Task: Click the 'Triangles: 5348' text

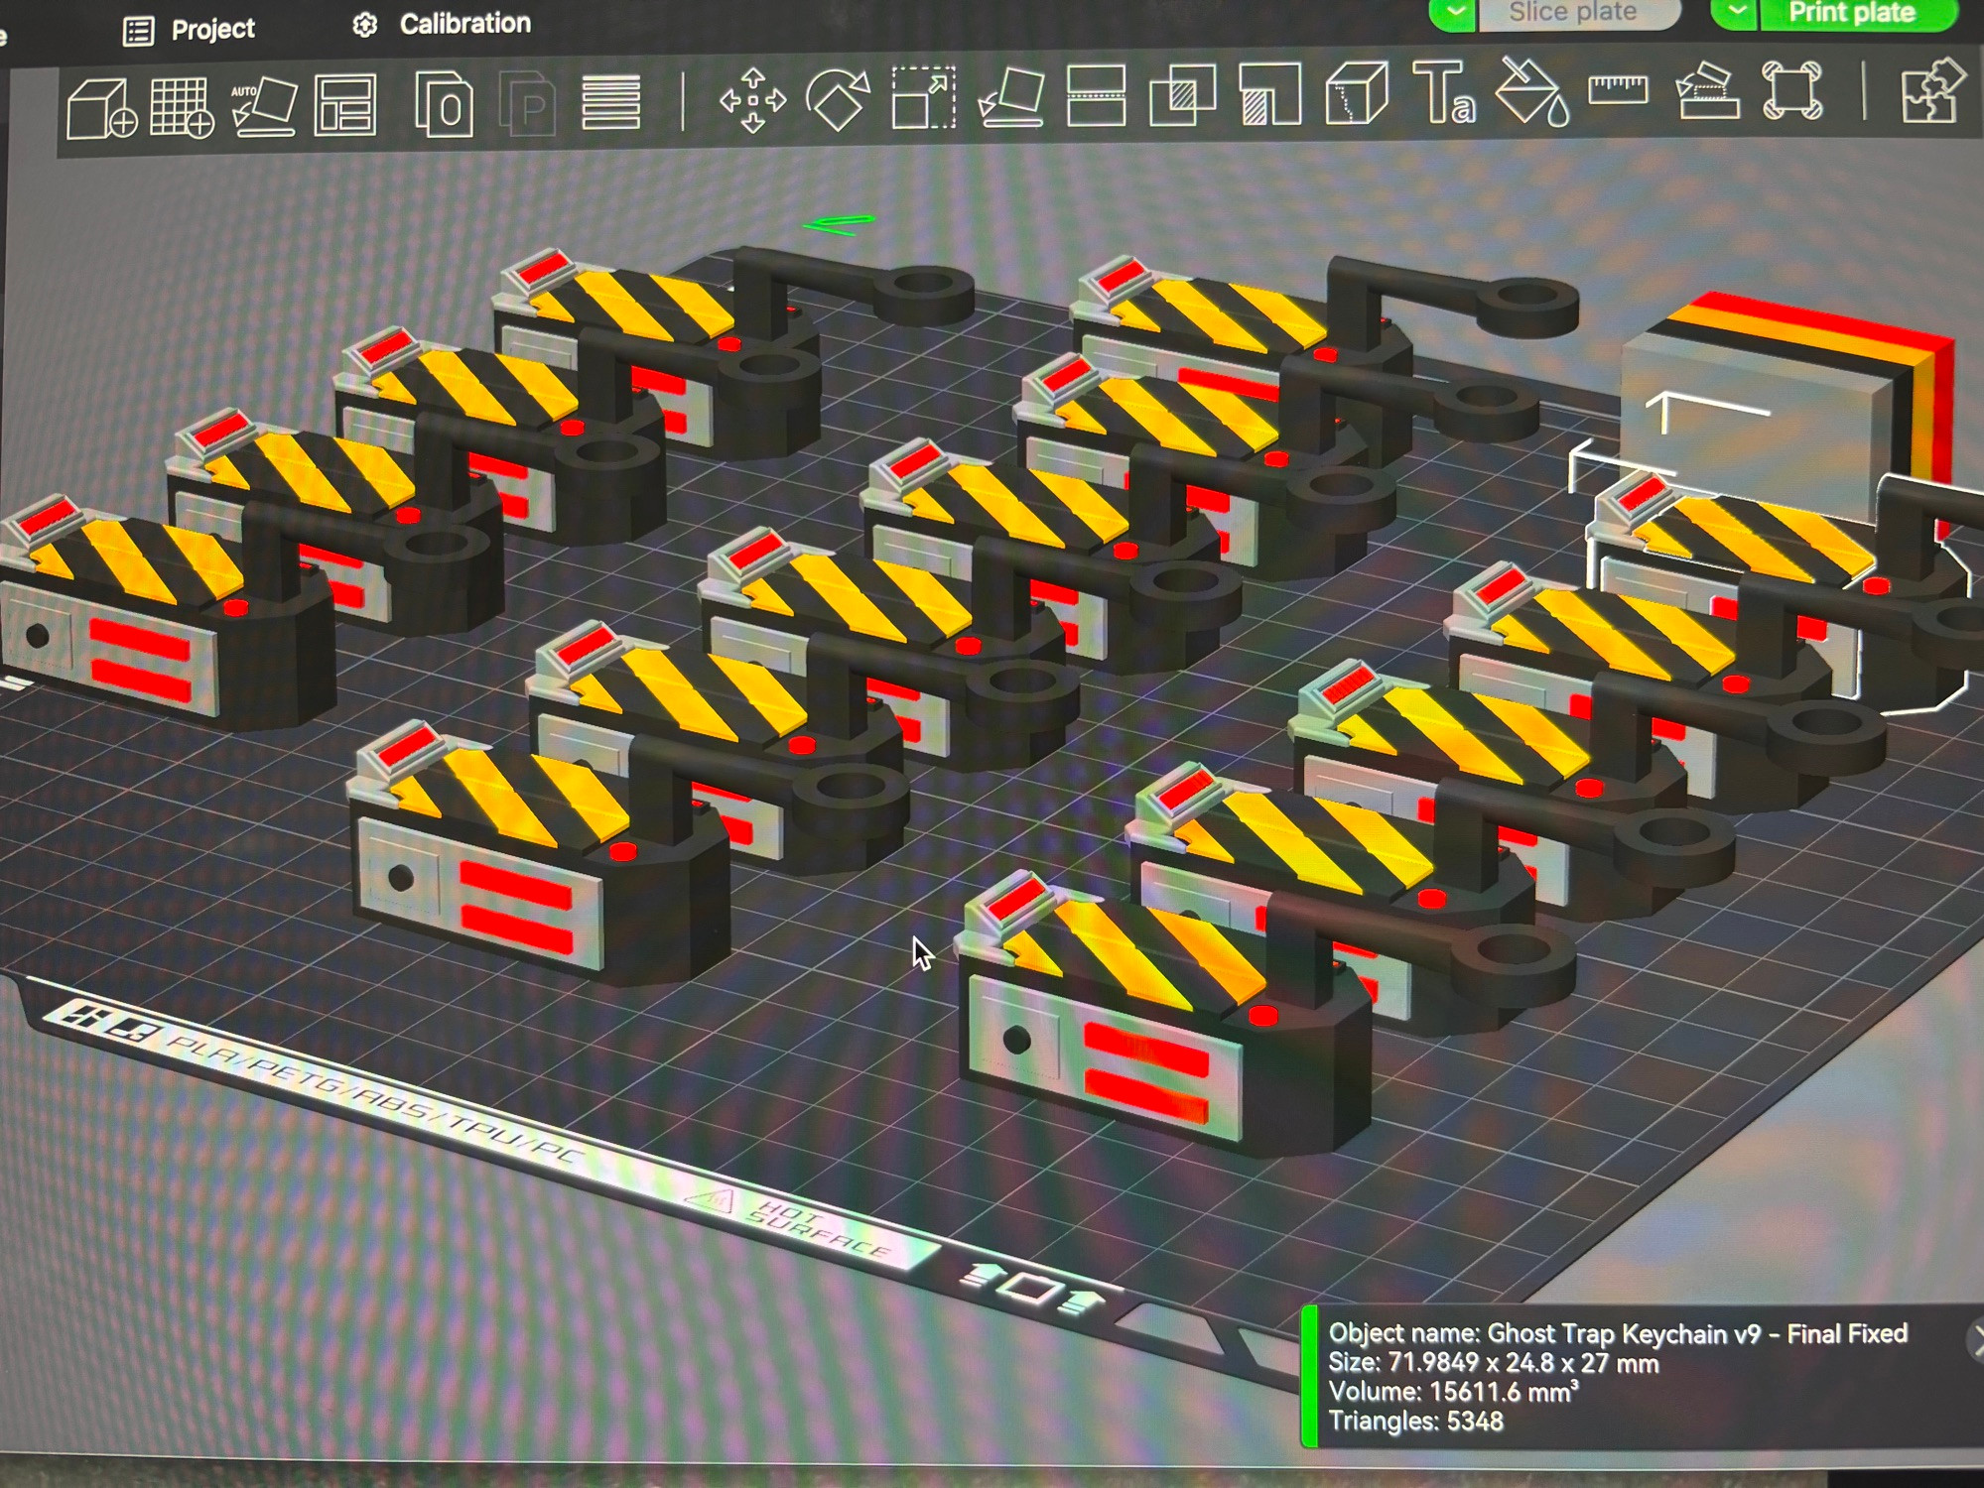Action: pyautogui.click(x=1416, y=1422)
